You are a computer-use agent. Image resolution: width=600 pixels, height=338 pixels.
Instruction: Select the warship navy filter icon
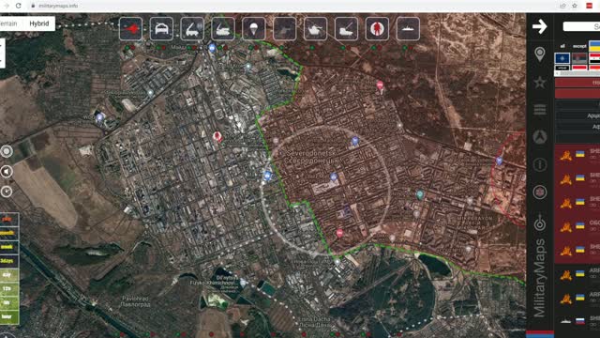408,29
